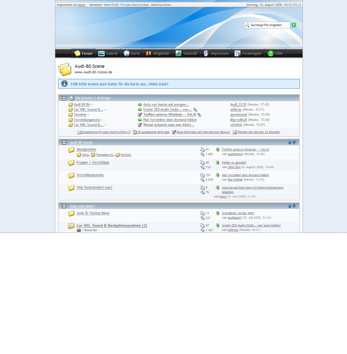The image size is (347, 354).
Task: Collapse the Auto und Mehr! category
Action: pos(64,206)
